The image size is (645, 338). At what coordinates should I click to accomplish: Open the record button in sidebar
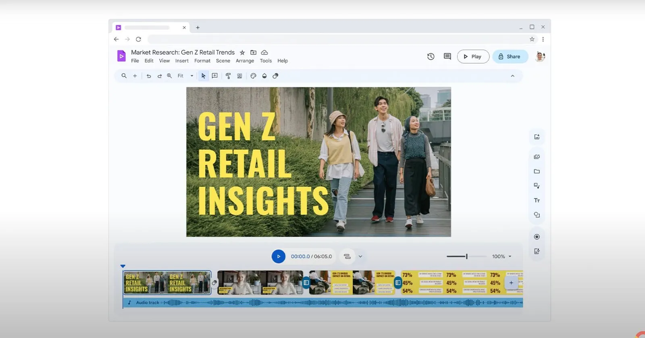click(537, 237)
